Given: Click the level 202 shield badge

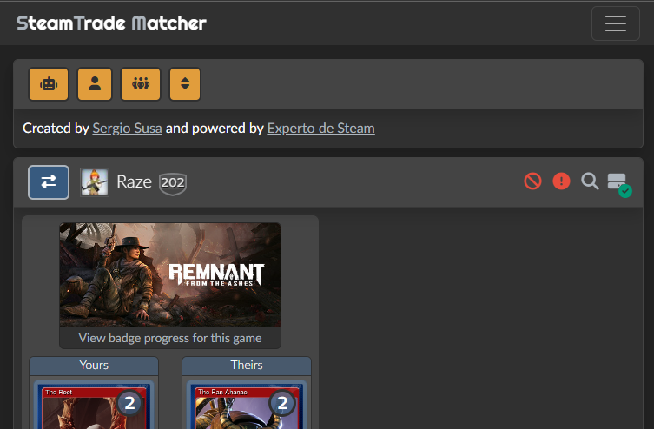Looking at the screenshot, I should [173, 183].
